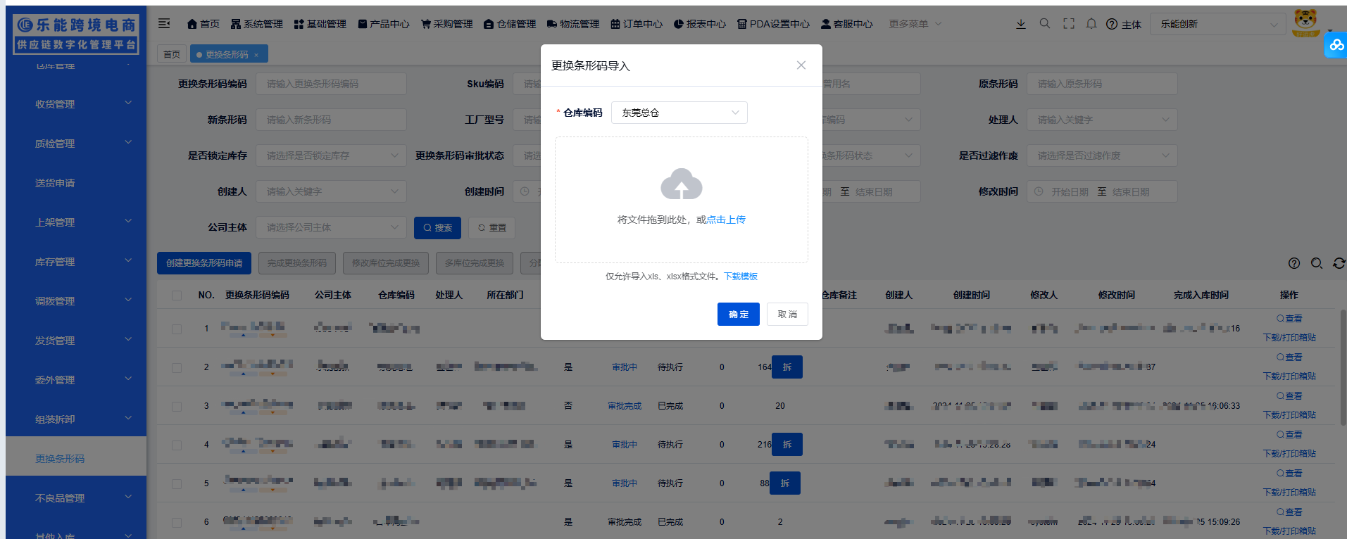Click the ERP logo 乐能跨境电商
1347x539 pixels.
(x=76, y=34)
